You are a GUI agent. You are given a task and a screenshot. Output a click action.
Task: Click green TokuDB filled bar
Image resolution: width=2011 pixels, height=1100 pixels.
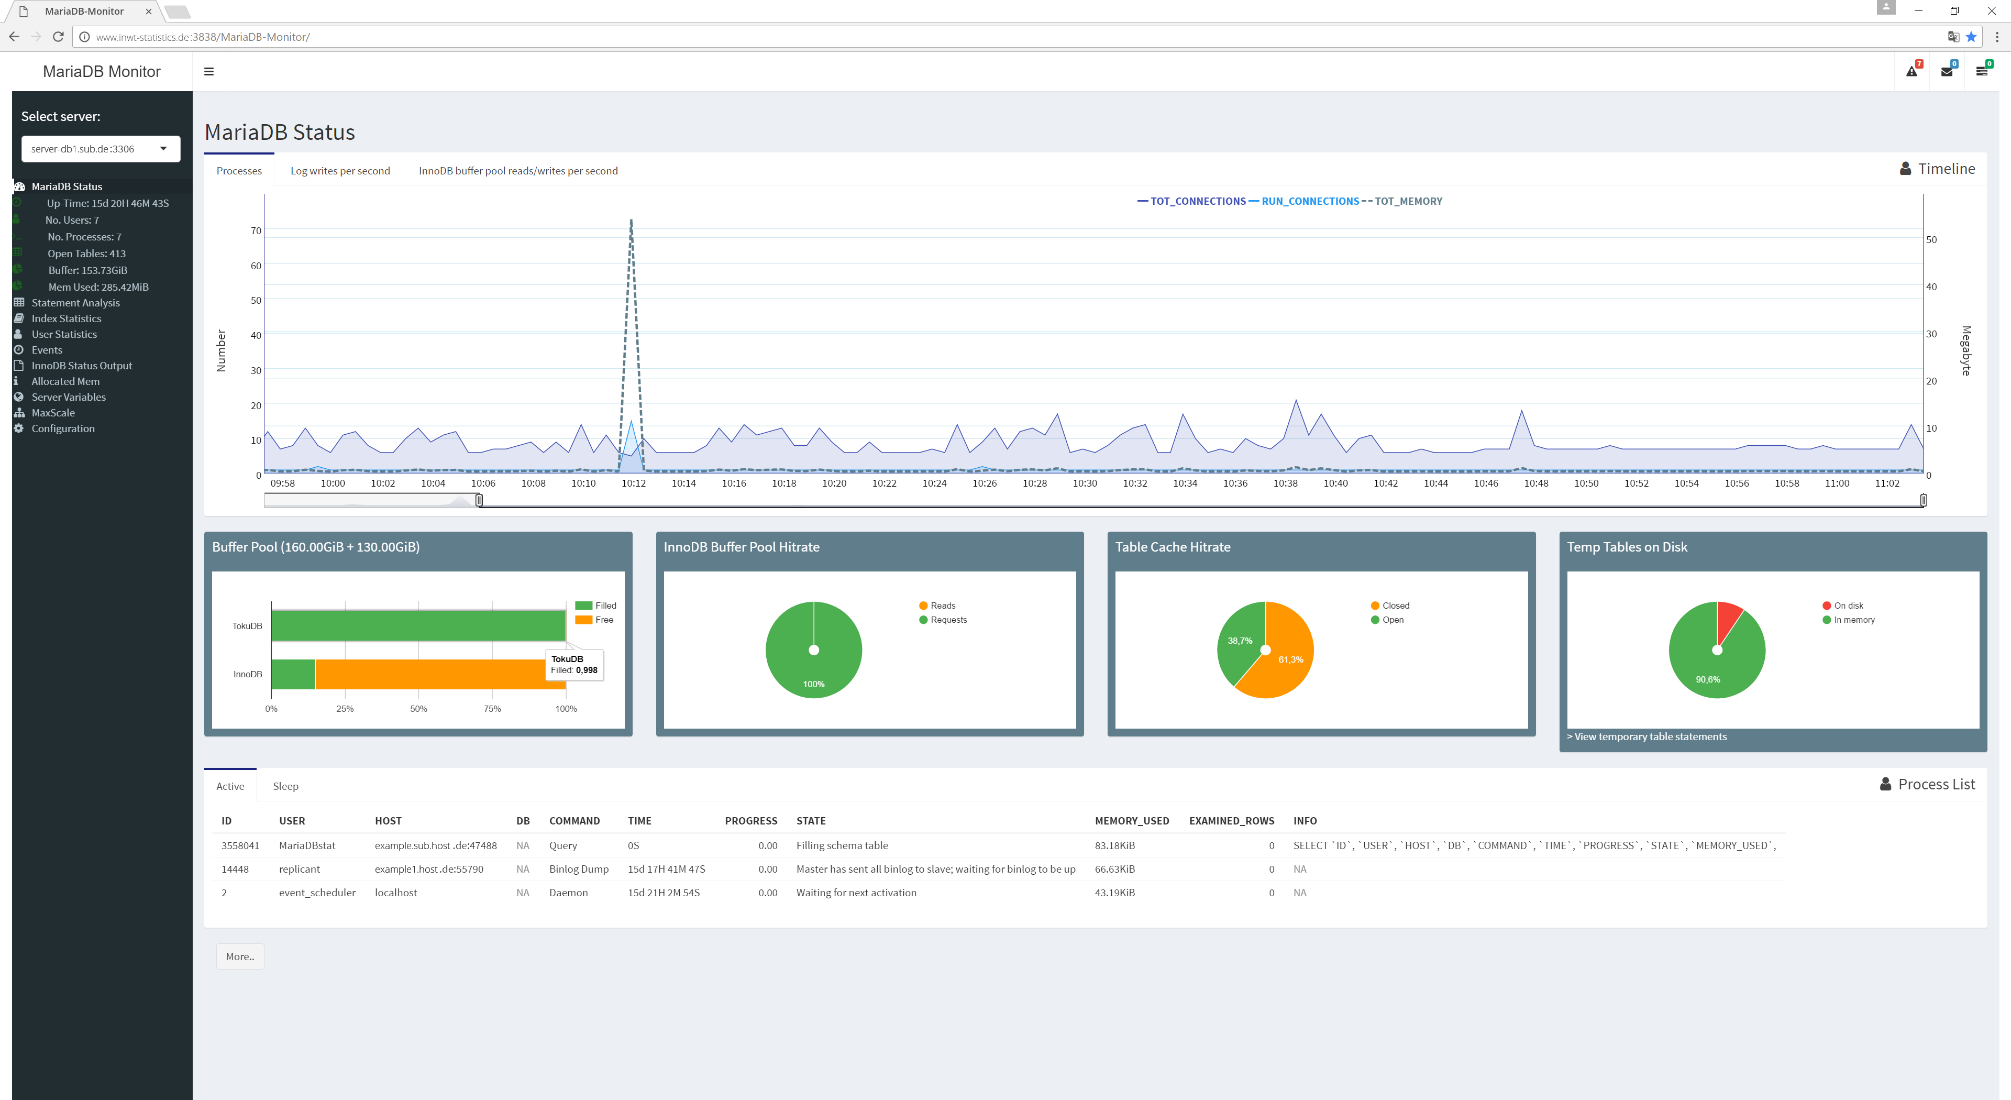418,625
